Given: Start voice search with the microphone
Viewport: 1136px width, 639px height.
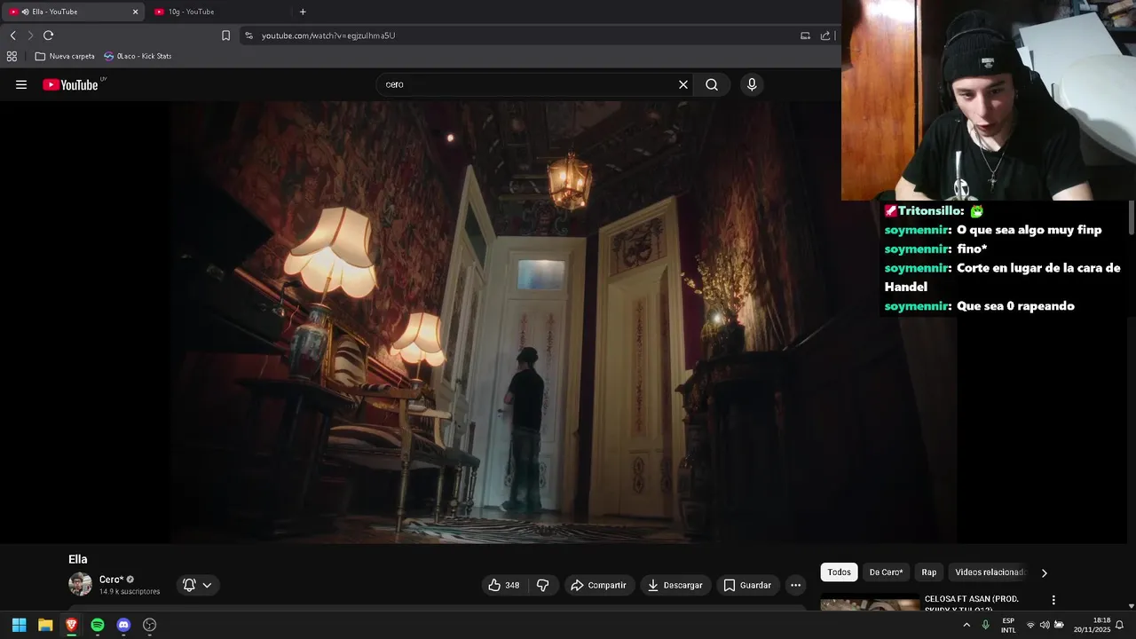Looking at the screenshot, I should tap(752, 85).
